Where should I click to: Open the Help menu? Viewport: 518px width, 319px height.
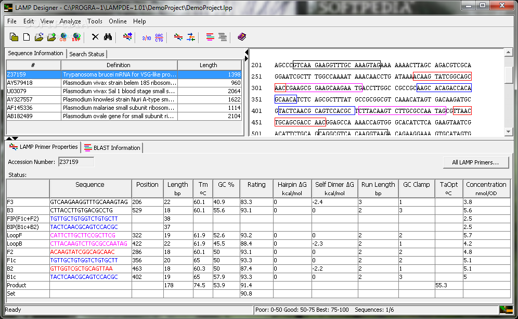tap(139, 21)
